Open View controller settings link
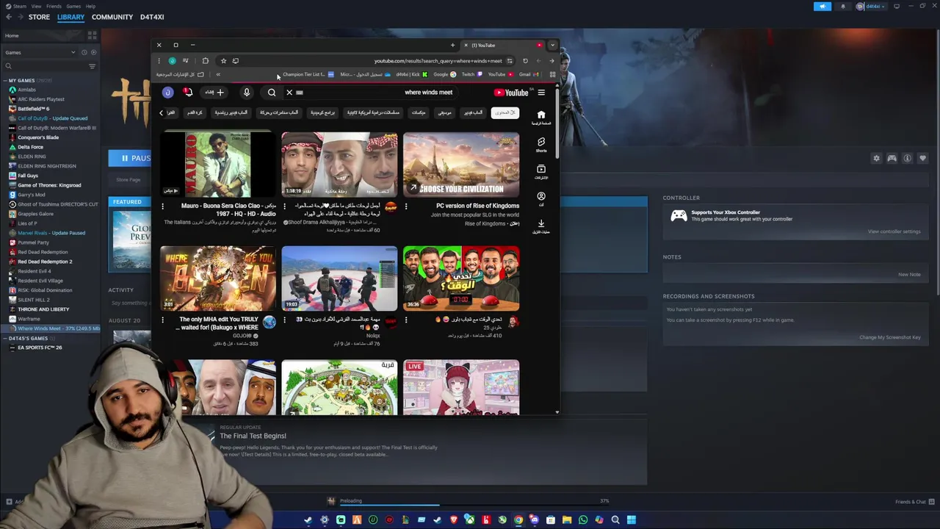This screenshot has height=529, width=940. click(x=894, y=231)
